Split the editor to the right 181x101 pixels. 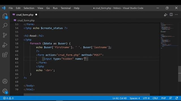point(171,15)
